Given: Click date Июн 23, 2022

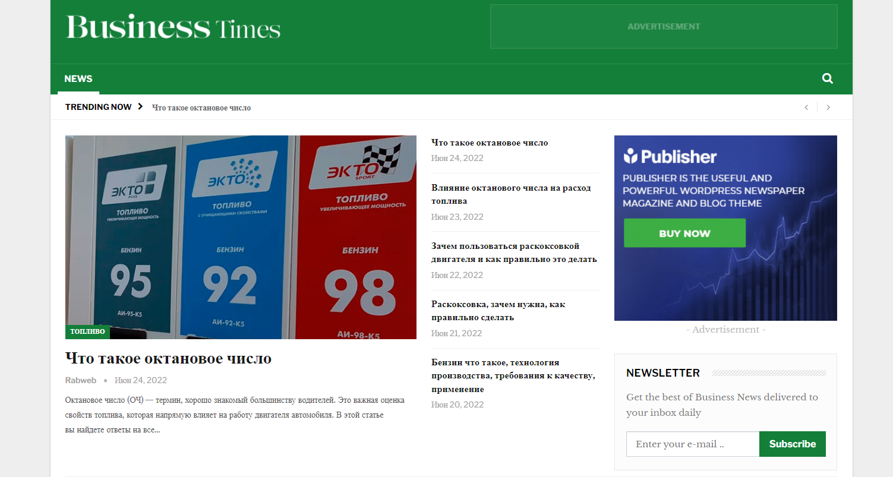Looking at the screenshot, I should click(457, 217).
